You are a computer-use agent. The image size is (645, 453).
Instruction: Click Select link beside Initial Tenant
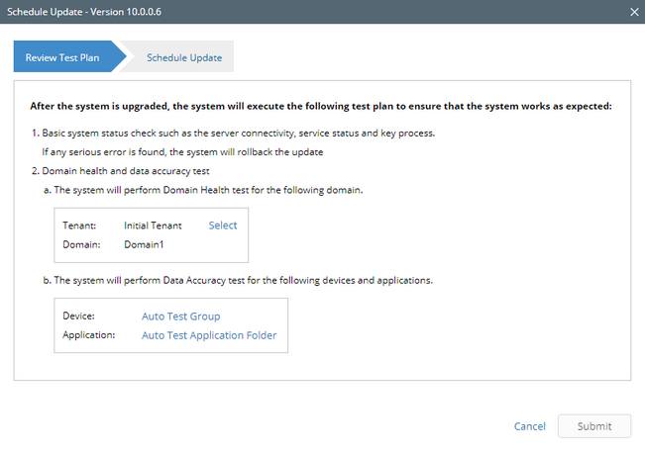pyautogui.click(x=223, y=226)
